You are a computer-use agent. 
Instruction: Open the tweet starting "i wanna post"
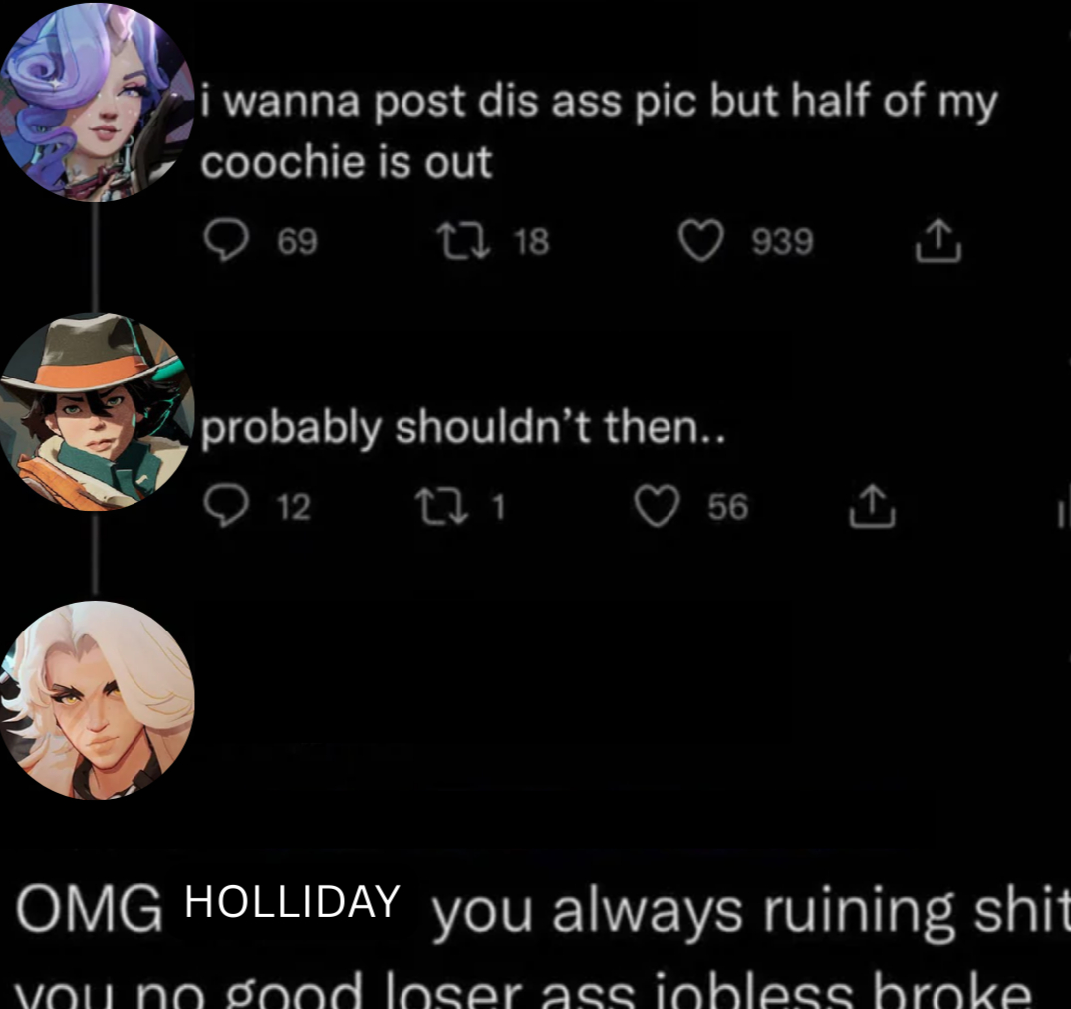[x=599, y=131]
